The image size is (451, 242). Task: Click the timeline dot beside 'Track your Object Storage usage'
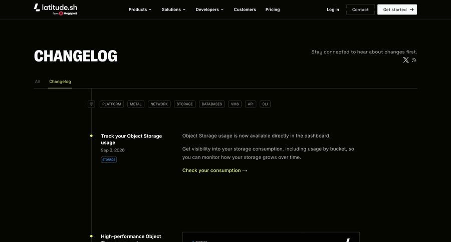[x=91, y=136]
